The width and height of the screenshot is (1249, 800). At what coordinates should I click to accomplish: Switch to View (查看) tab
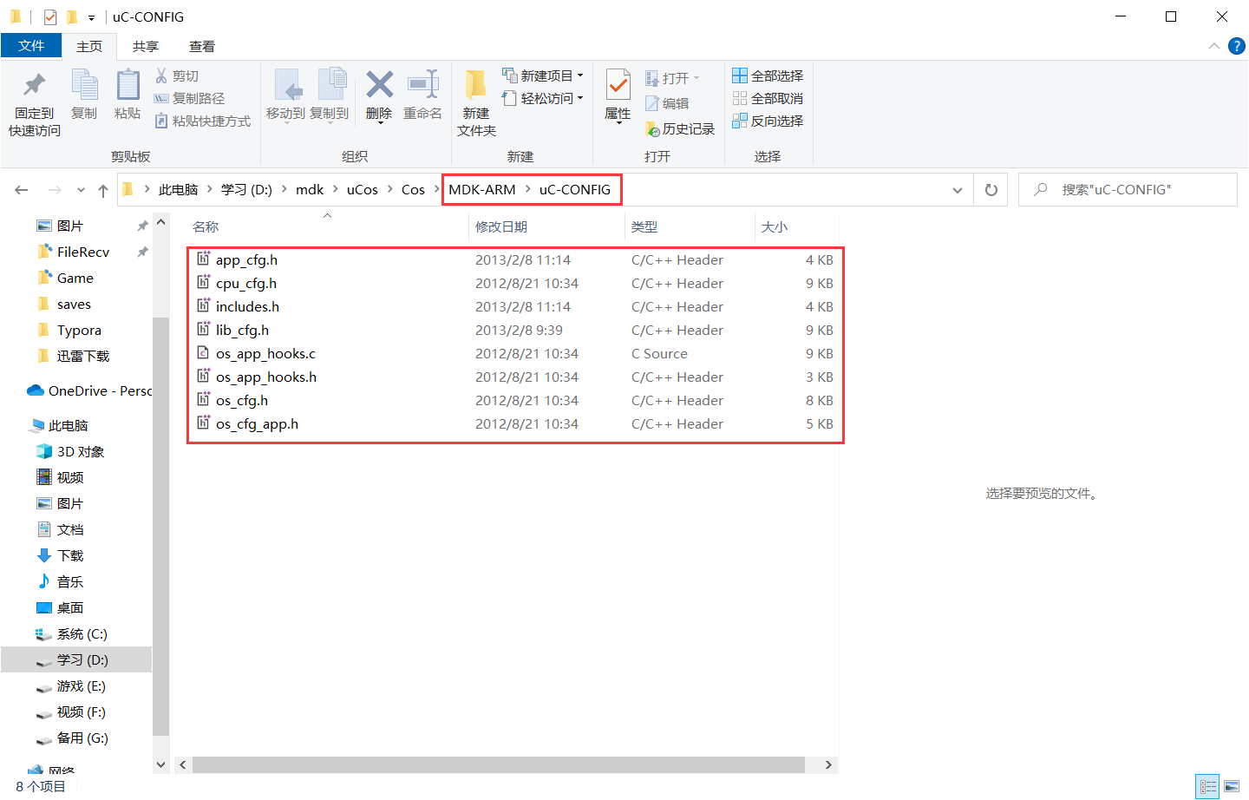(x=202, y=46)
